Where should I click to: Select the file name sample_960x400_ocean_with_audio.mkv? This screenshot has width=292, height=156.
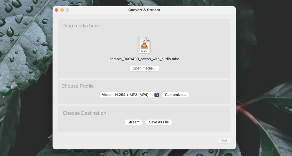(x=144, y=59)
